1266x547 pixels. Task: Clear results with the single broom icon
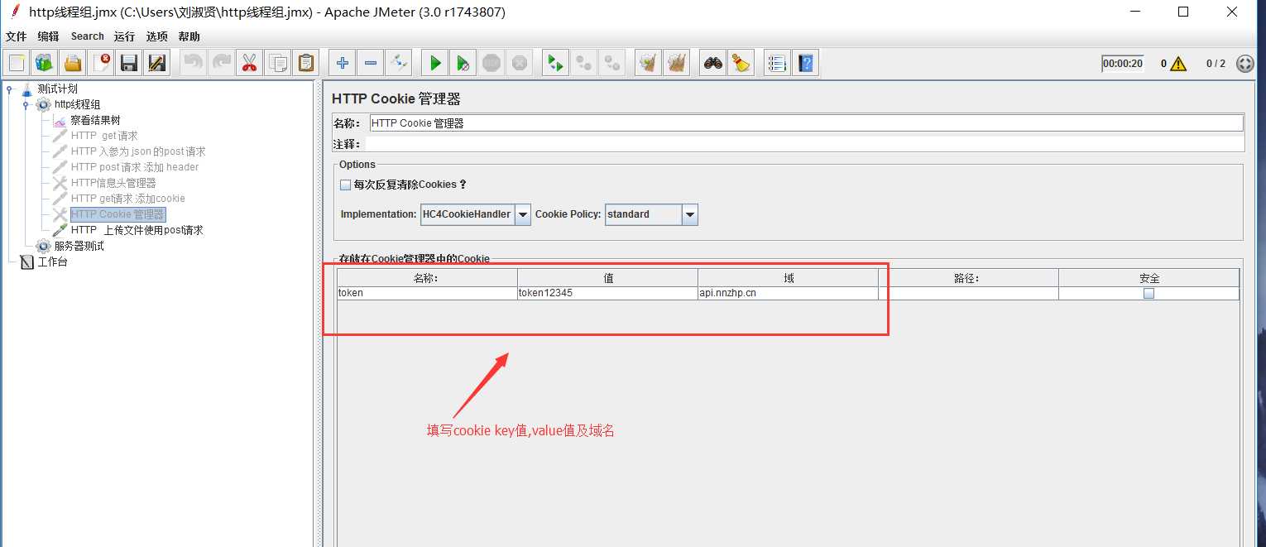649,63
